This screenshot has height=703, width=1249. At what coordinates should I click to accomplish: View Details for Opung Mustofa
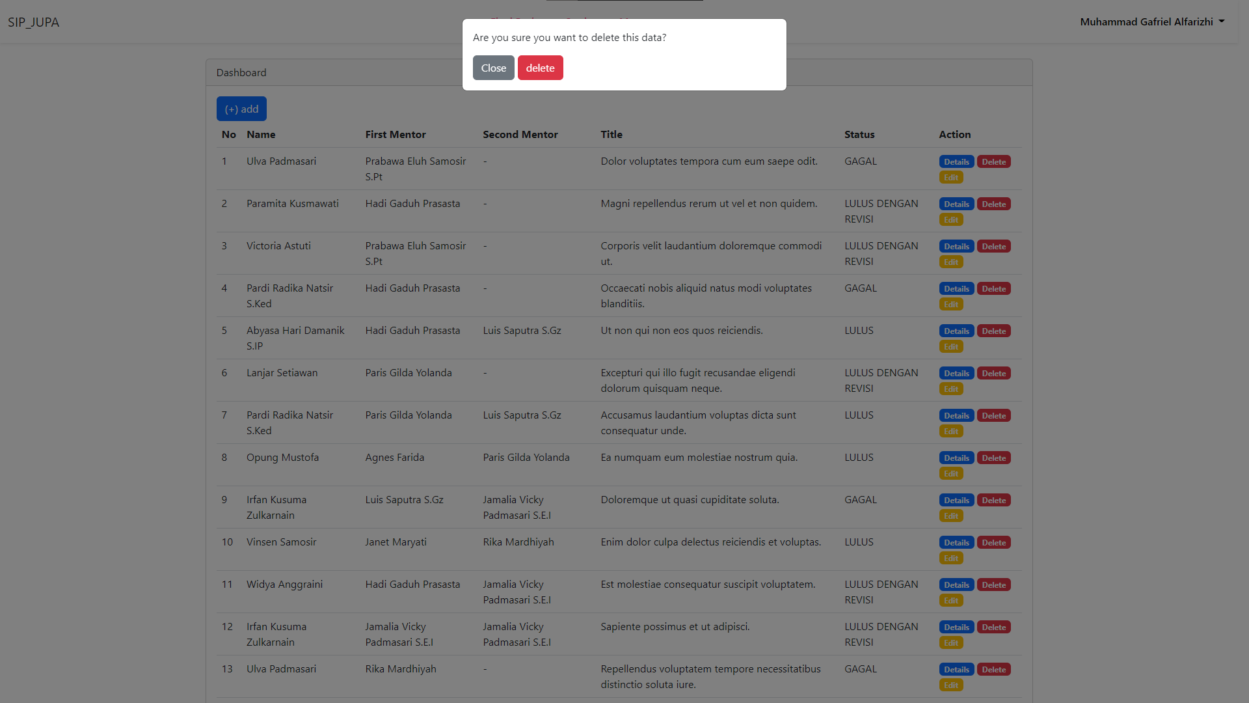click(956, 457)
